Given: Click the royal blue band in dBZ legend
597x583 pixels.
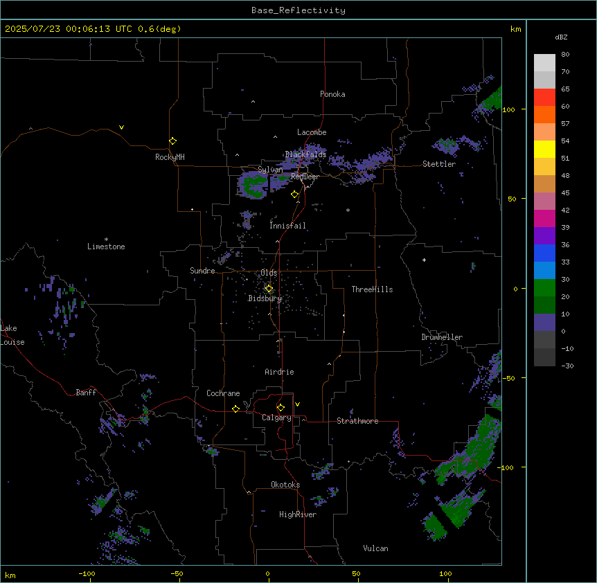Looking at the screenshot, I should point(544,253).
